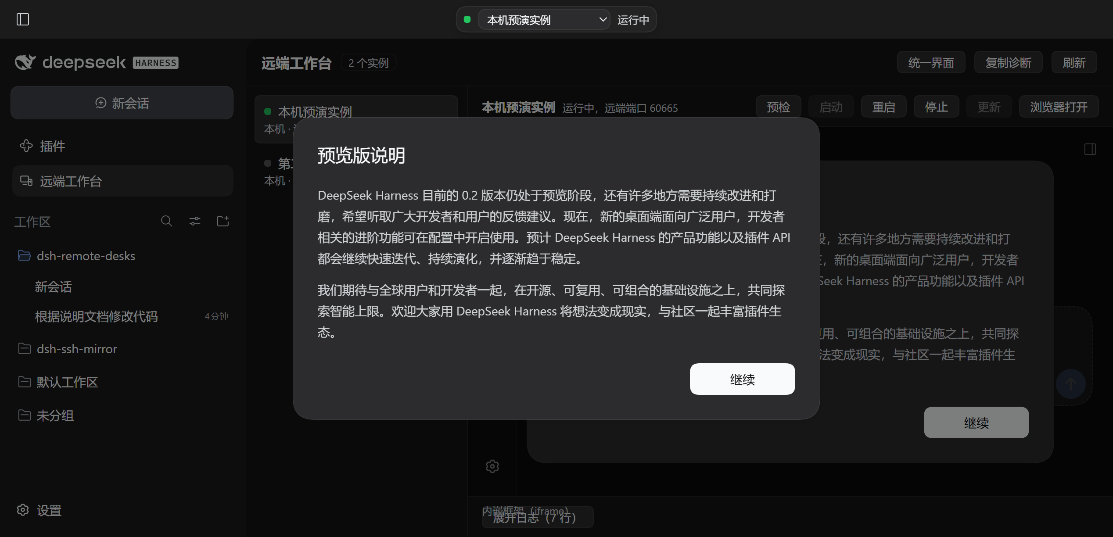This screenshot has width=1113, height=537.
Task: Open workspace filter sliders icon
Action: 195,221
